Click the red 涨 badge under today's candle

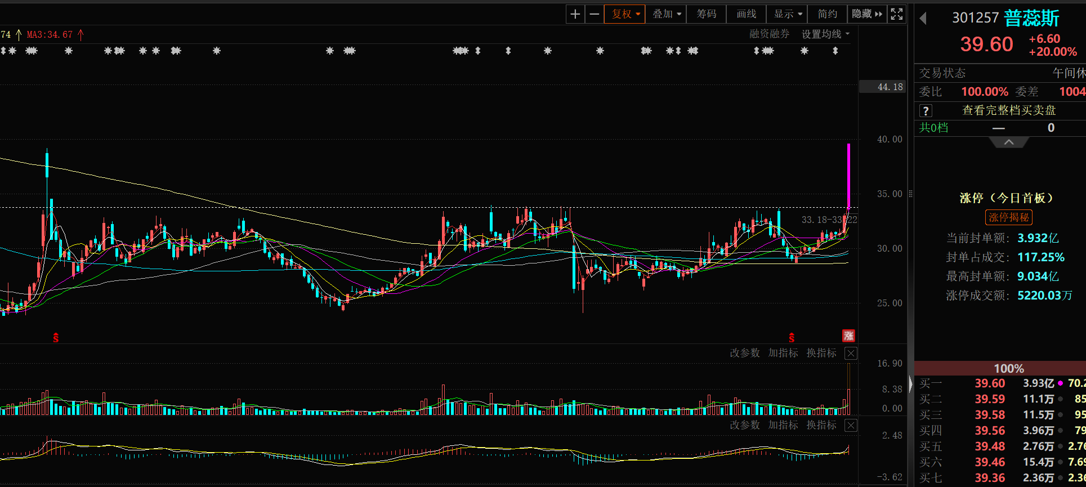tap(848, 336)
